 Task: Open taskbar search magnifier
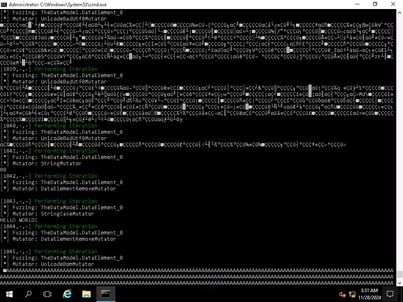(x=28, y=294)
